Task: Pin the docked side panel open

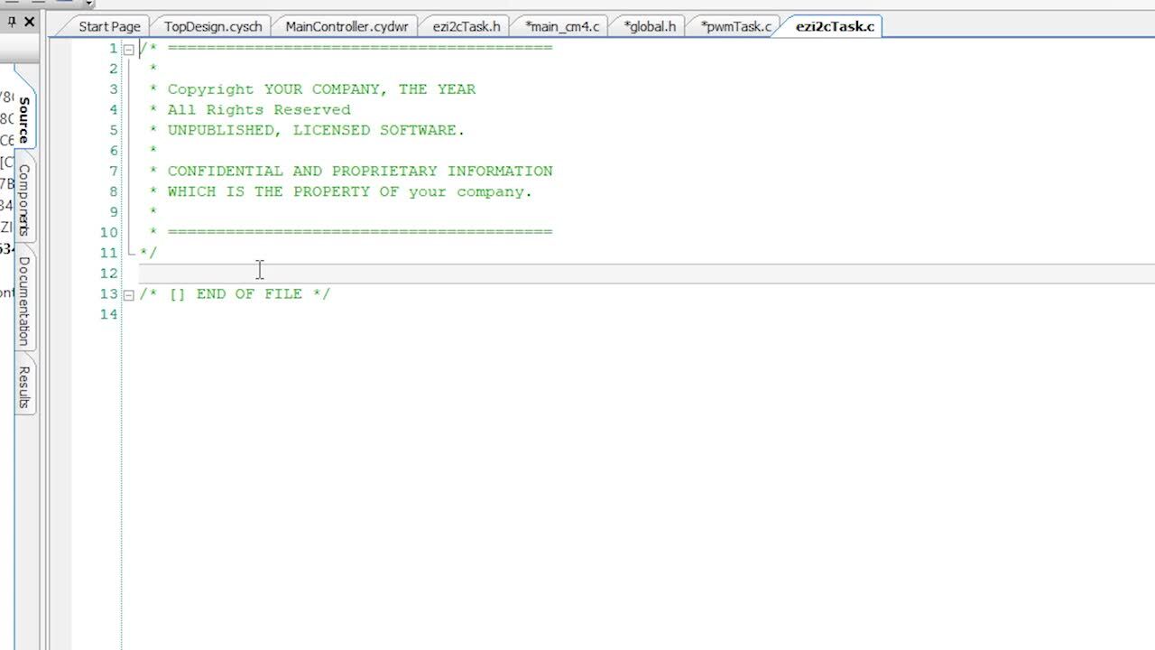Action: (11, 23)
